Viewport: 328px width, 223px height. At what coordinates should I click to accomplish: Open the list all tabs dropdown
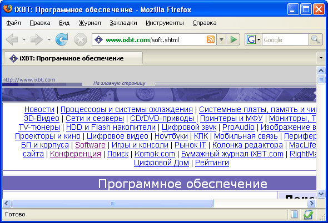(x=321, y=58)
